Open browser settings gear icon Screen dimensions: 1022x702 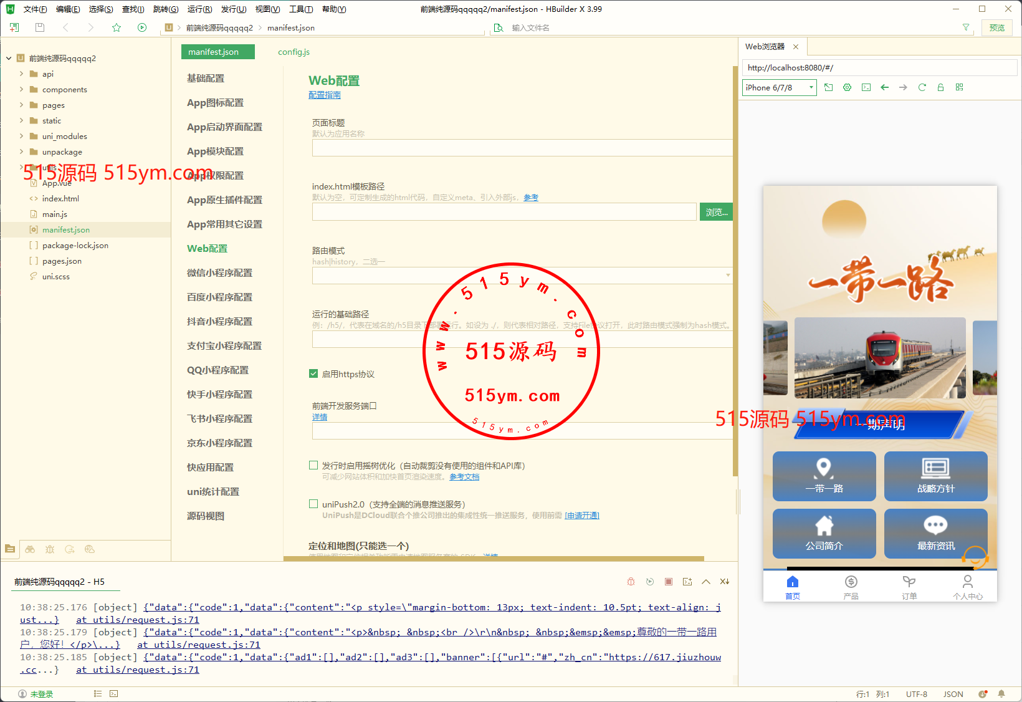[847, 87]
